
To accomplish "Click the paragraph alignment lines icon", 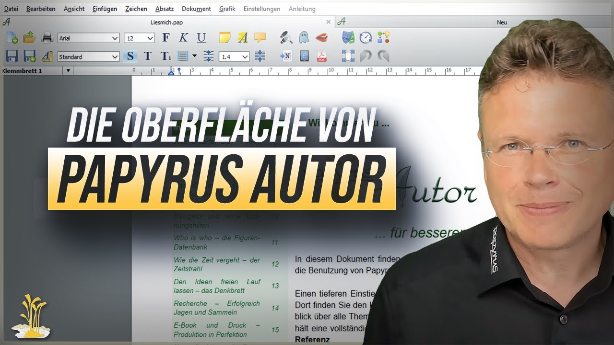I will tap(183, 56).
